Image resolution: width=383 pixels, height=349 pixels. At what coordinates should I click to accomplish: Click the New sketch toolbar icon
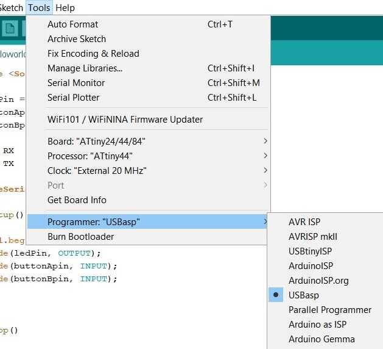(x=10, y=29)
